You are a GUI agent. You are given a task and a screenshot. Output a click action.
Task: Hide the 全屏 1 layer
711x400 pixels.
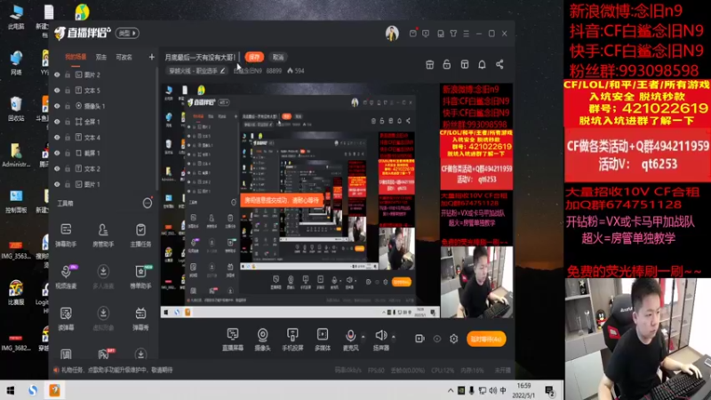tap(57, 122)
